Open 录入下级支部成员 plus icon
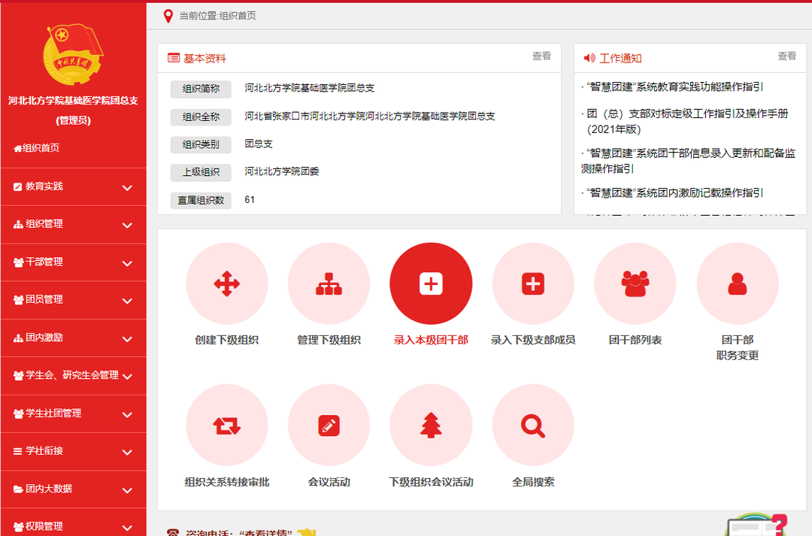 (533, 284)
